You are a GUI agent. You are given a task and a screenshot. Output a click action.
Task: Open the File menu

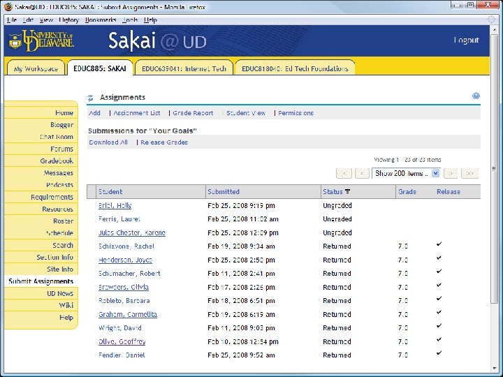click(12, 20)
